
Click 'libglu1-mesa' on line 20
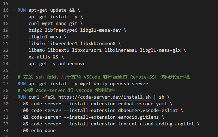[x=45, y=37]
